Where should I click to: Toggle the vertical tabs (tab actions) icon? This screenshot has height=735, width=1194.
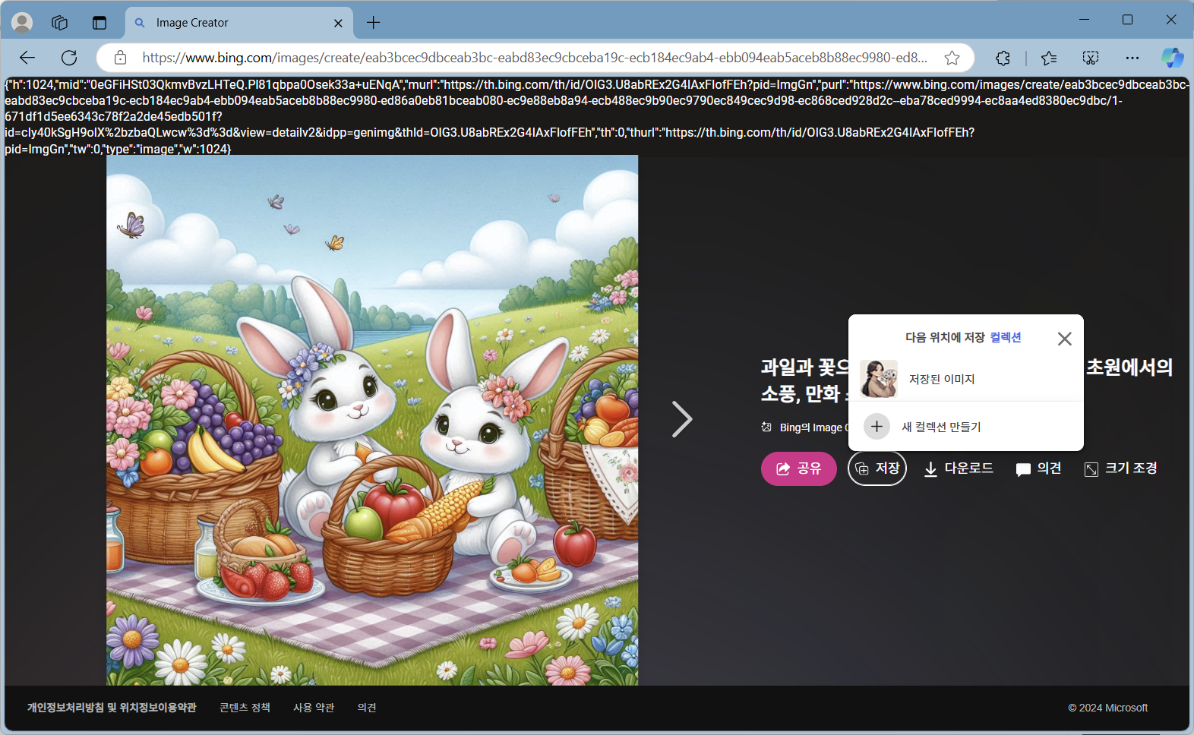[99, 23]
